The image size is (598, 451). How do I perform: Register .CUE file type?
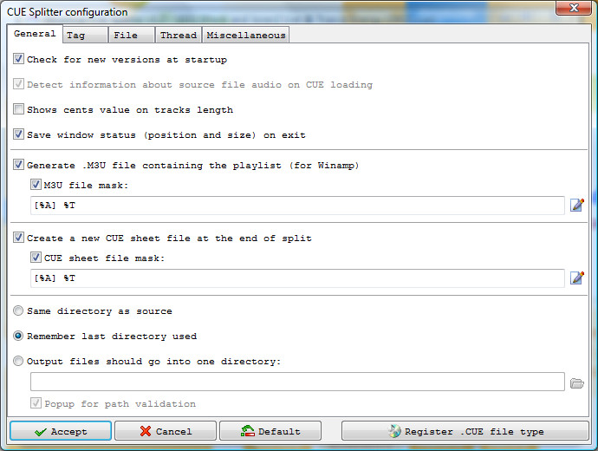click(x=465, y=431)
